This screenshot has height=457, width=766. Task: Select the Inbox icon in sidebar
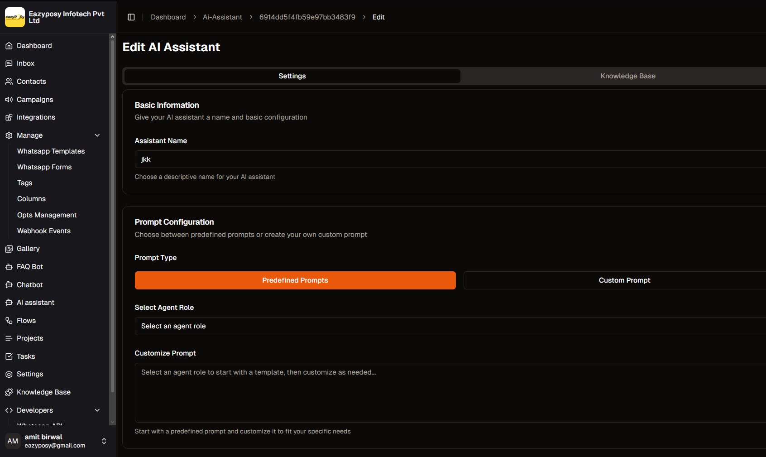click(x=9, y=63)
